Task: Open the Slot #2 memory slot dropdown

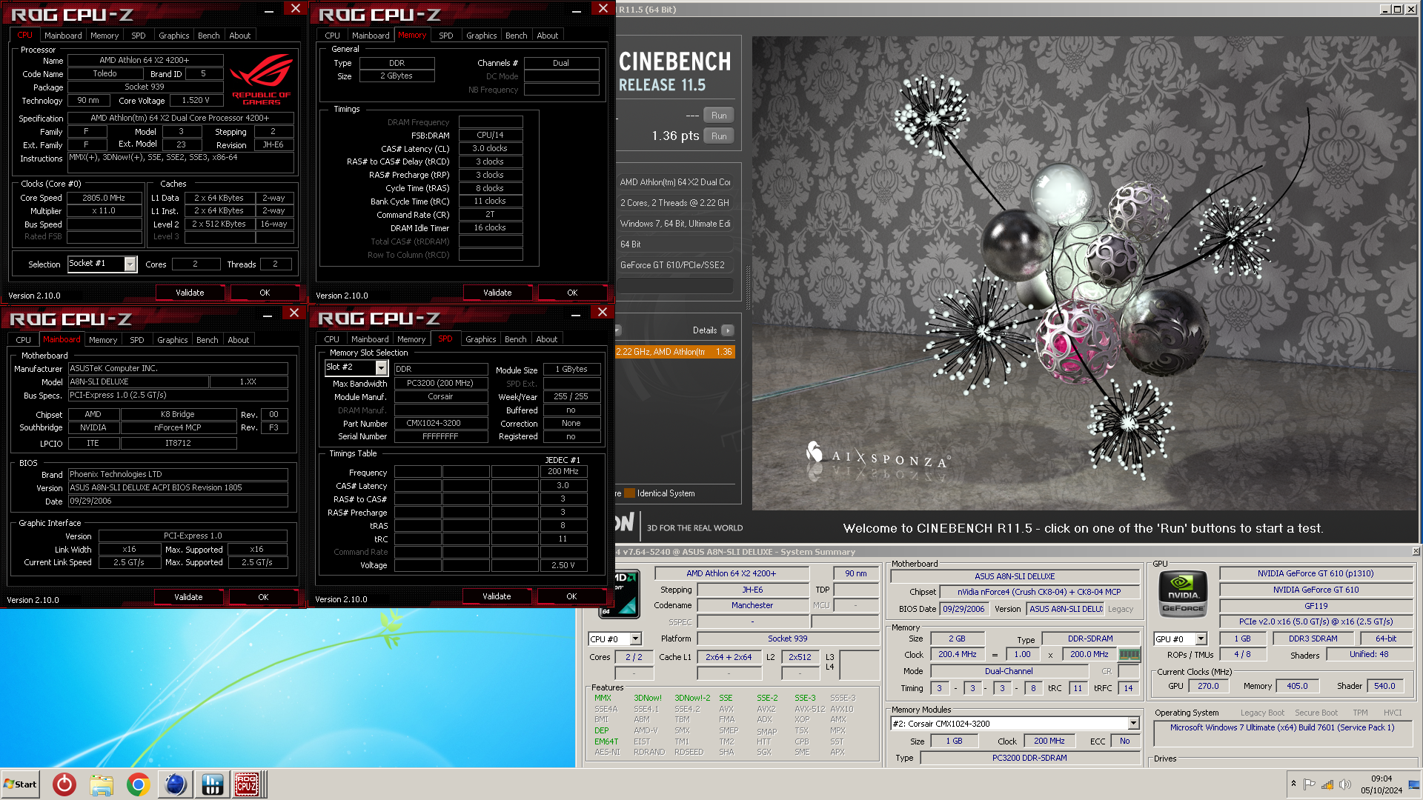Action: [x=381, y=367]
